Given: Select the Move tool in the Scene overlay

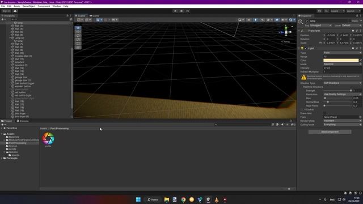Looking at the screenshot, I should [x=78, y=32].
